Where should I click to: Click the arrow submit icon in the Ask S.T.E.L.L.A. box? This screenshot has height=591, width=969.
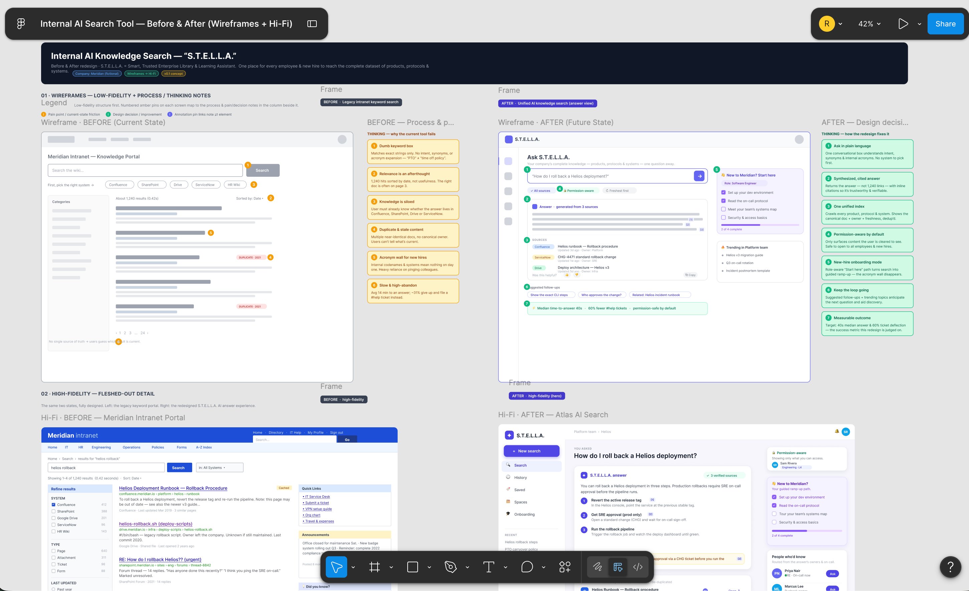(699, 176)
